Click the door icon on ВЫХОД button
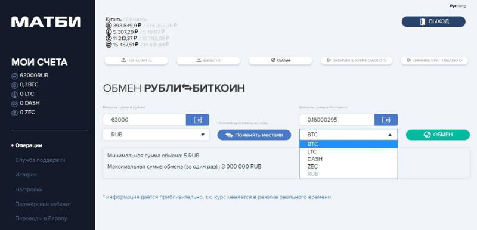The width and height of the screenshot is (477, 230). [x=422, y=21]
